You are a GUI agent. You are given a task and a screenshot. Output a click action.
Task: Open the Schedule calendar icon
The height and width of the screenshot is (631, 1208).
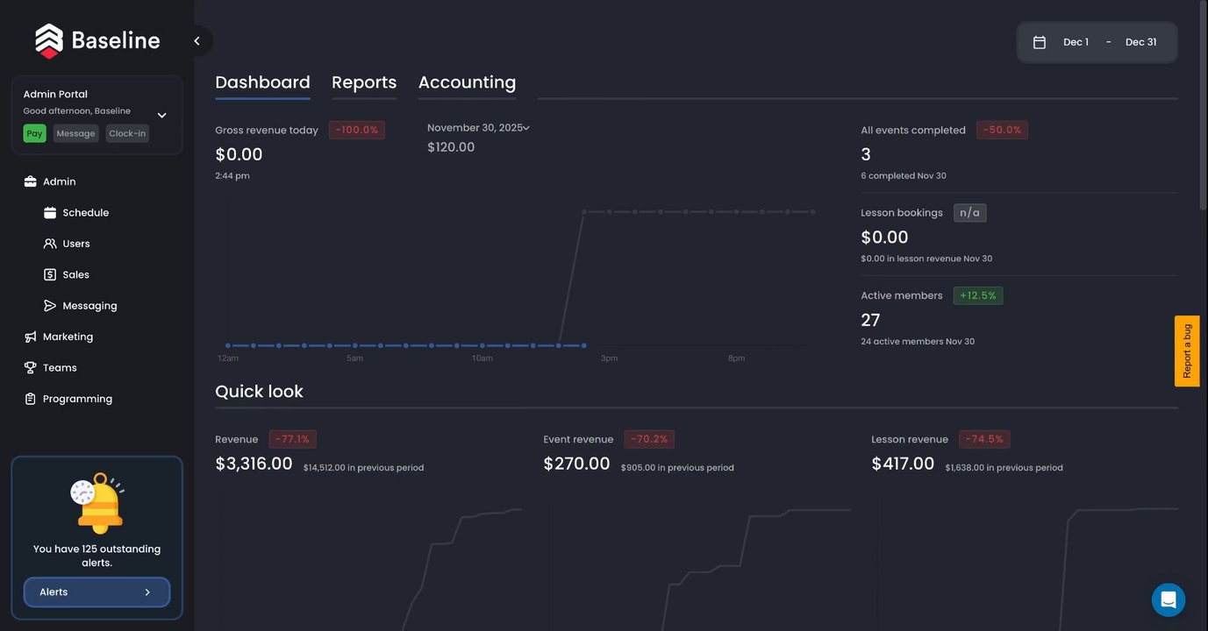[50, 213]
